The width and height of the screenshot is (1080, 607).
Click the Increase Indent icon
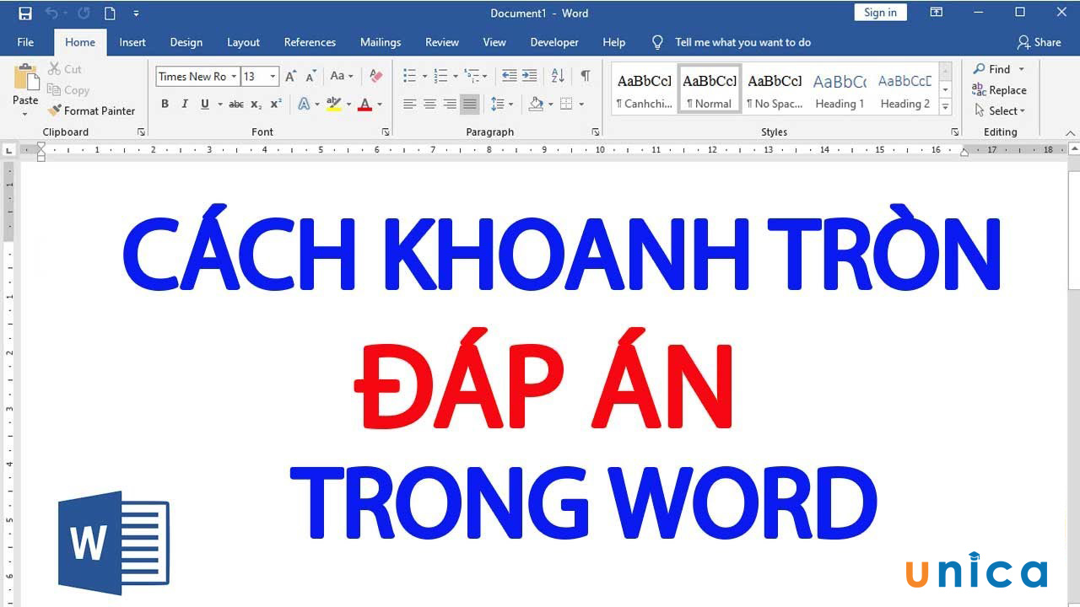pos(530,76)
